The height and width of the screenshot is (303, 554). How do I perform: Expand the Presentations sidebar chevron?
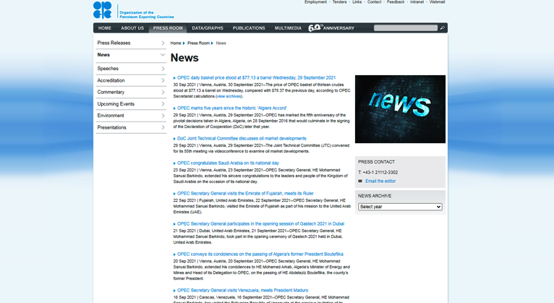(x=163, y=127)
